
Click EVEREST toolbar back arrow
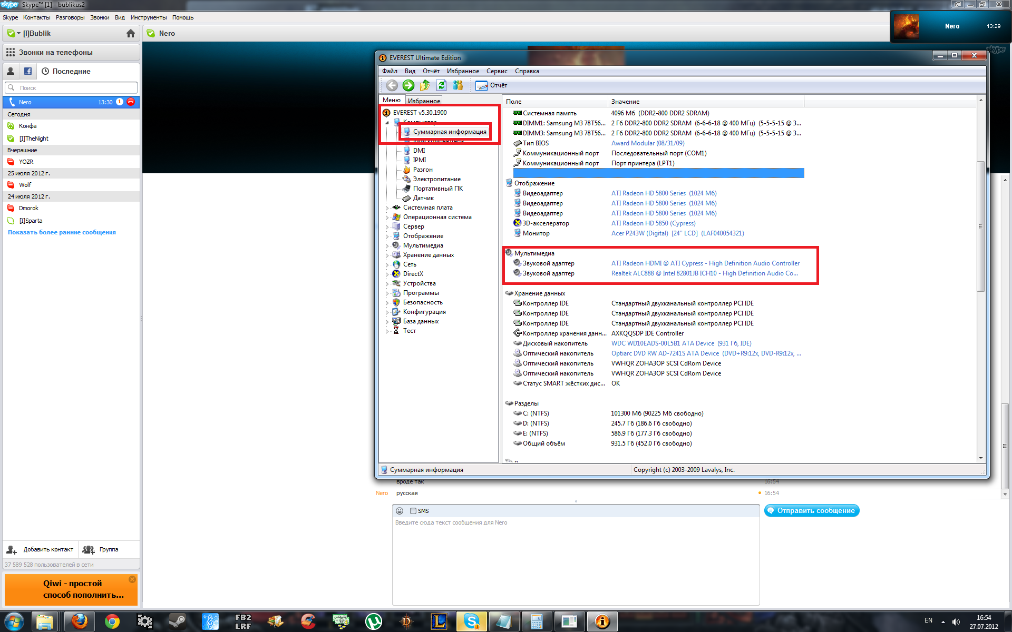coord(392,85)
